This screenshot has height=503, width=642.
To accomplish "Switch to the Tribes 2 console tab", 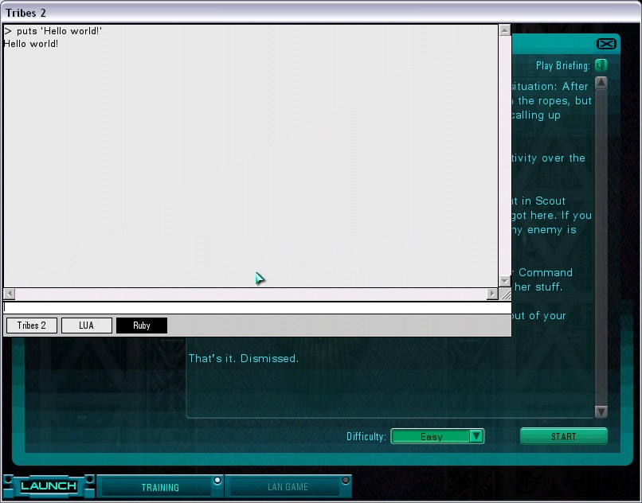I will pyautogui.click(x=32, y=326).
